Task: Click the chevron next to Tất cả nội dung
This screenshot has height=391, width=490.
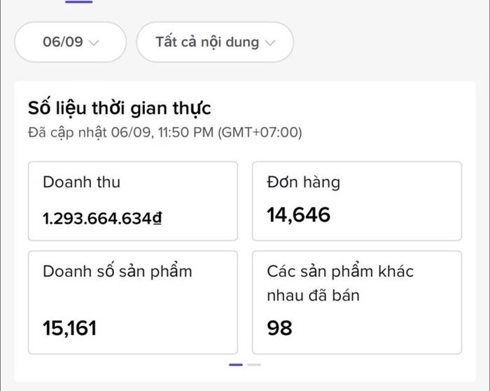Action: click(270, 43)
